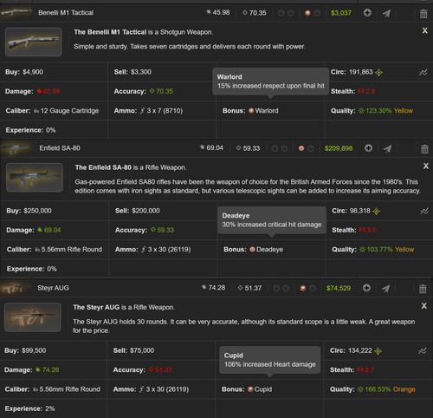433x418 pixels.
Task: Click the Experience: 2% value
Action: [x=50, y=408]
